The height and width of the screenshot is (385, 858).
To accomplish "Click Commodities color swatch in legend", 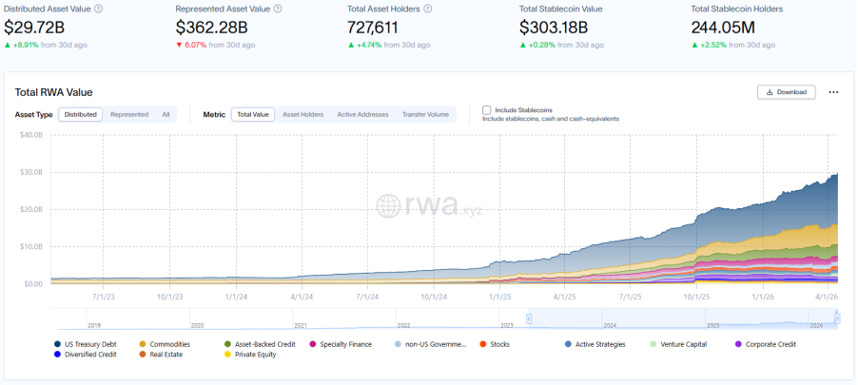I will [143, 344].
